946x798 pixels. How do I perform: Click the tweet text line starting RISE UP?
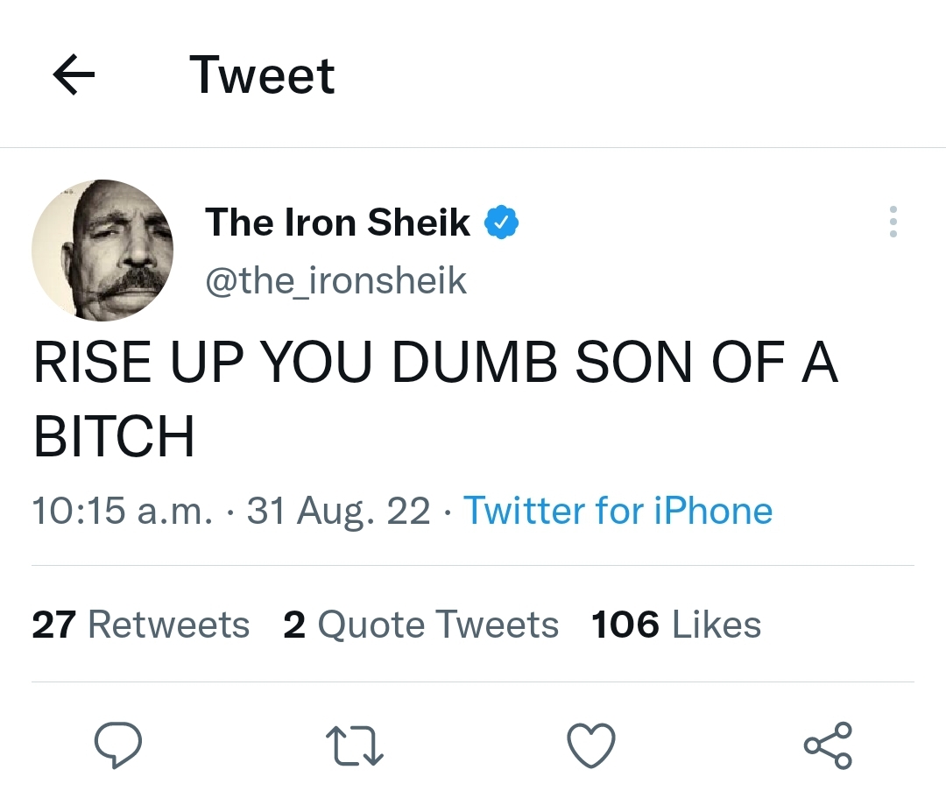click(435, 364)
